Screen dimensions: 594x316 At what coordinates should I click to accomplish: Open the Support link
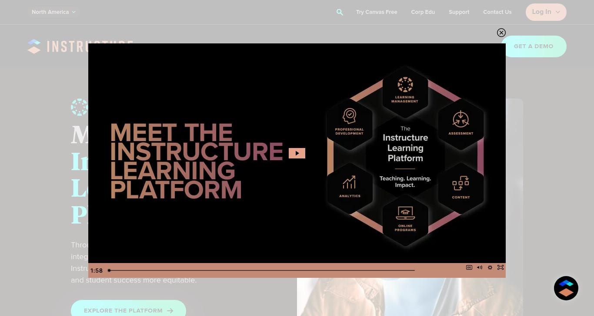pos(459,12)
